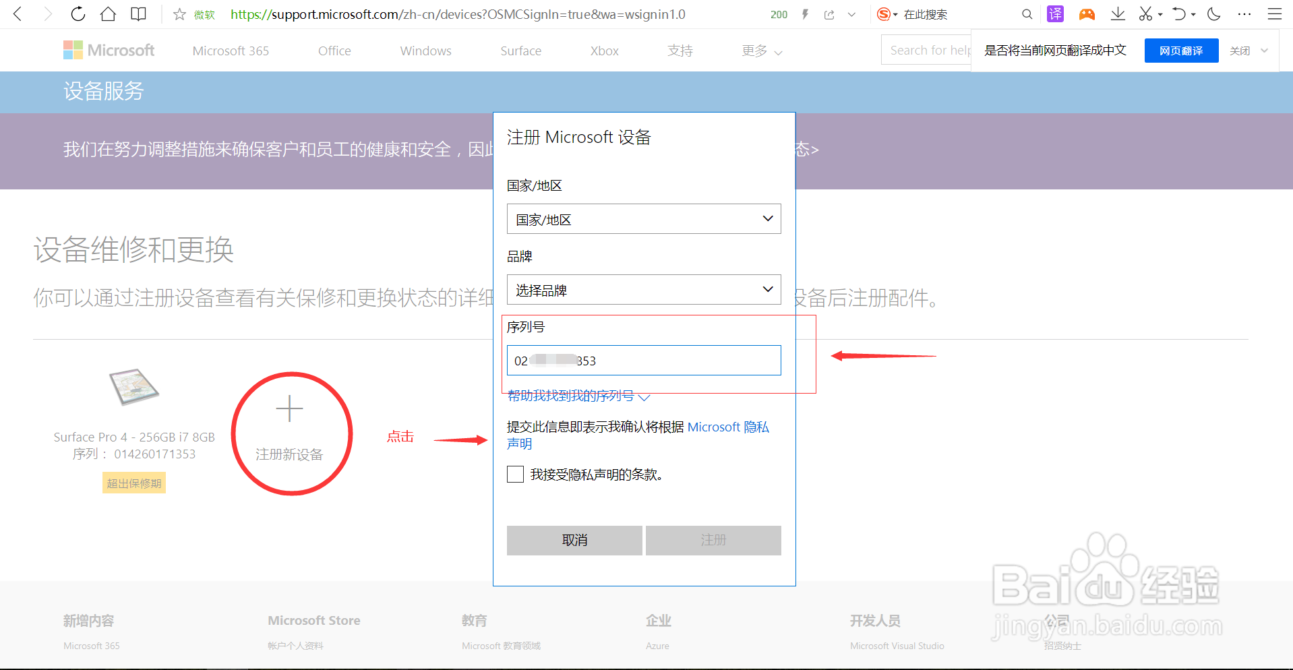Click the Search for help field
Screen dimensions: 1293x670
pyautogui.click(x=926, y=50)
